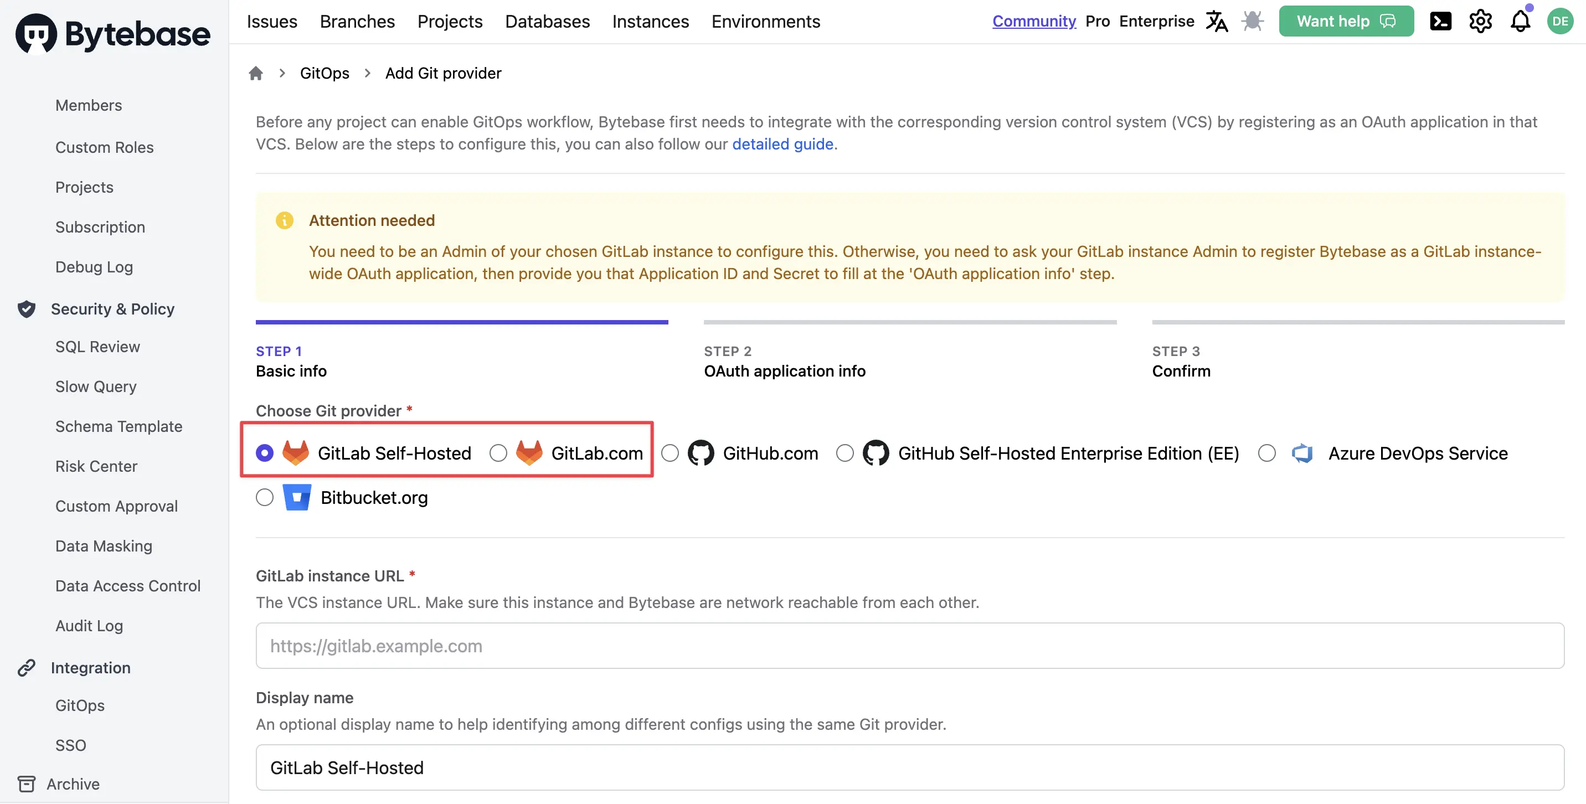Viewport: 1586px width, 804px height.
Task: Open Archive in the sidebar
Action: [x=73, y=784]
